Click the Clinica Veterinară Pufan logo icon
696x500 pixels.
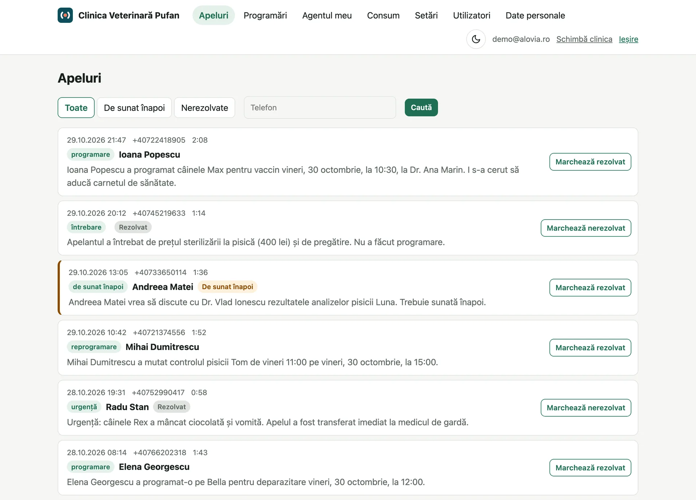pos(65,15)
